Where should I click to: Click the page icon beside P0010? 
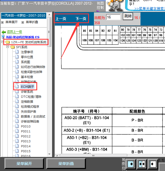pyautogui.click(x=17, y=126)
